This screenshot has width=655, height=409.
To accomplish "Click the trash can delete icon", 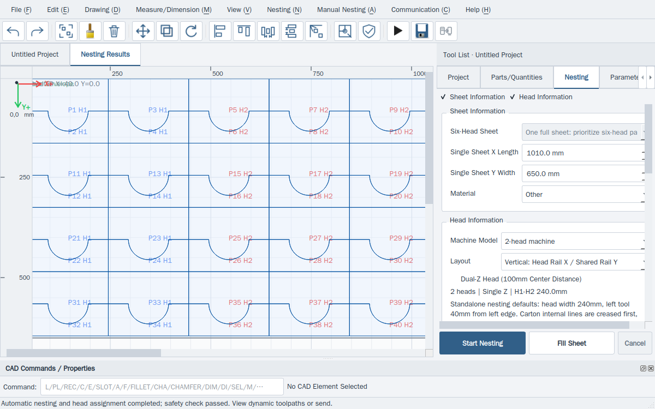I will (114, 31).
